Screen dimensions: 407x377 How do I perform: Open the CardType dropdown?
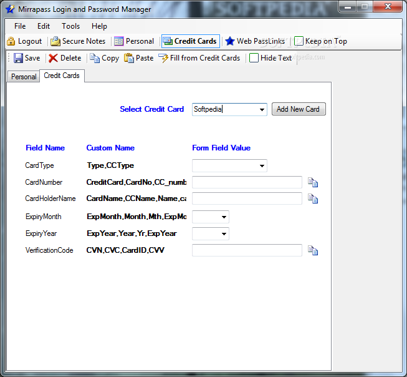(262, 166)
